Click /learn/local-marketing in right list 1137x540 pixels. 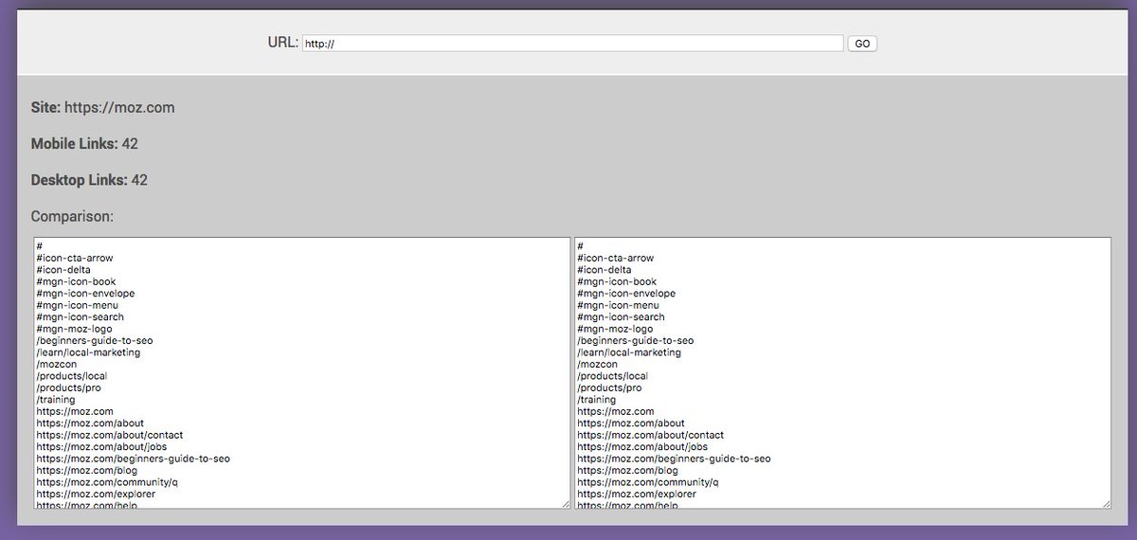pos(629,352)
